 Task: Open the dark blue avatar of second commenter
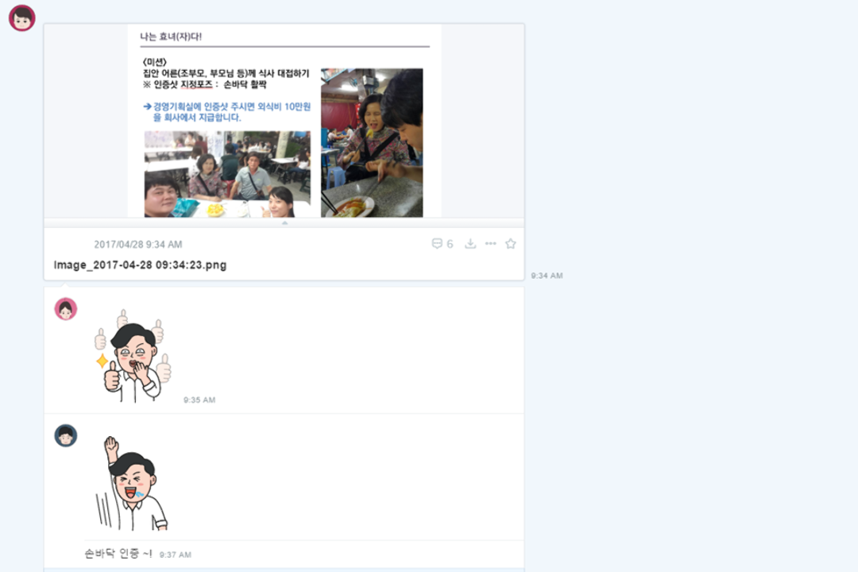[66, 435]
